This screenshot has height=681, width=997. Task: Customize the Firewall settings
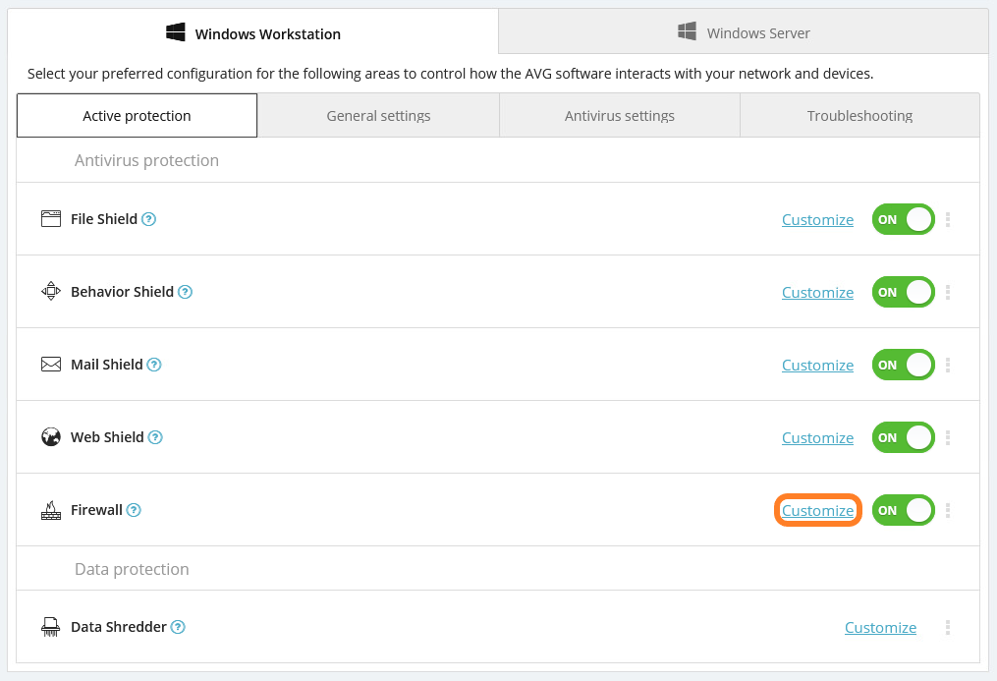click(x=817, y=510)
